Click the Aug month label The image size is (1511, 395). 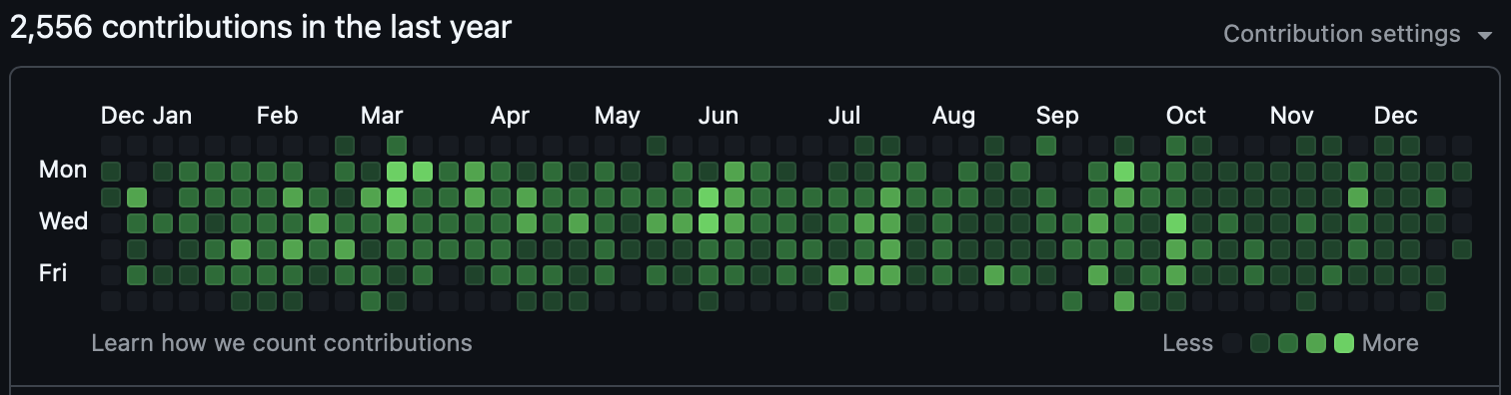[953, 116]
